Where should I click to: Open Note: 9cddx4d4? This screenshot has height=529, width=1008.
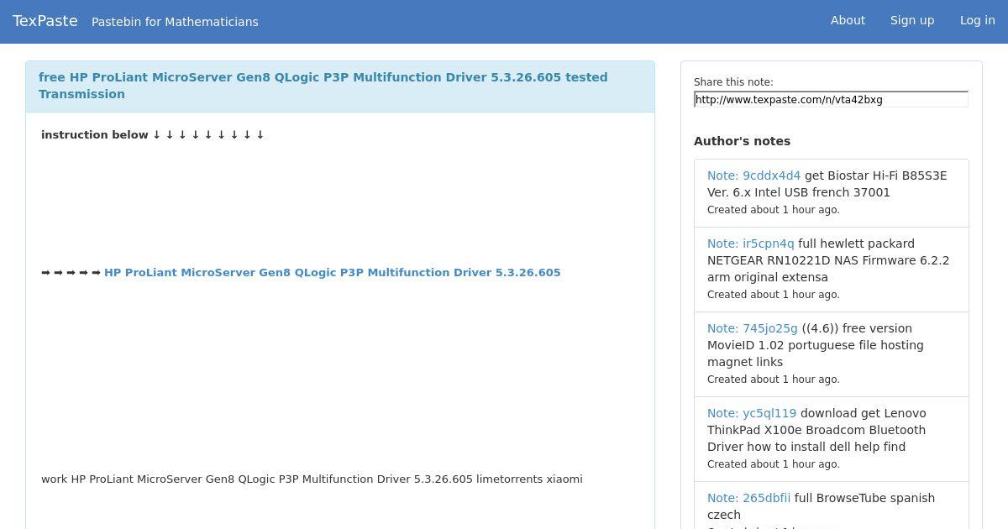(x=754, y=175)
